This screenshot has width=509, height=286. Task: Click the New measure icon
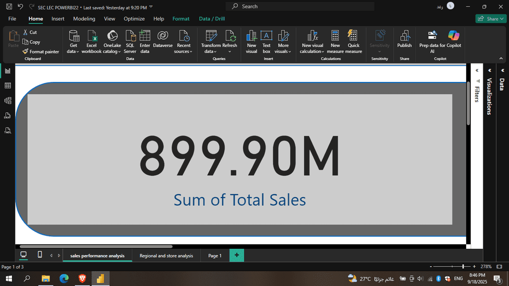point(336,36)
